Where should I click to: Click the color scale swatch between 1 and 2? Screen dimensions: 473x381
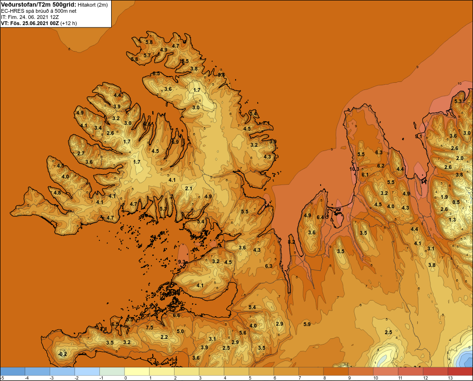tap(162, 372)
